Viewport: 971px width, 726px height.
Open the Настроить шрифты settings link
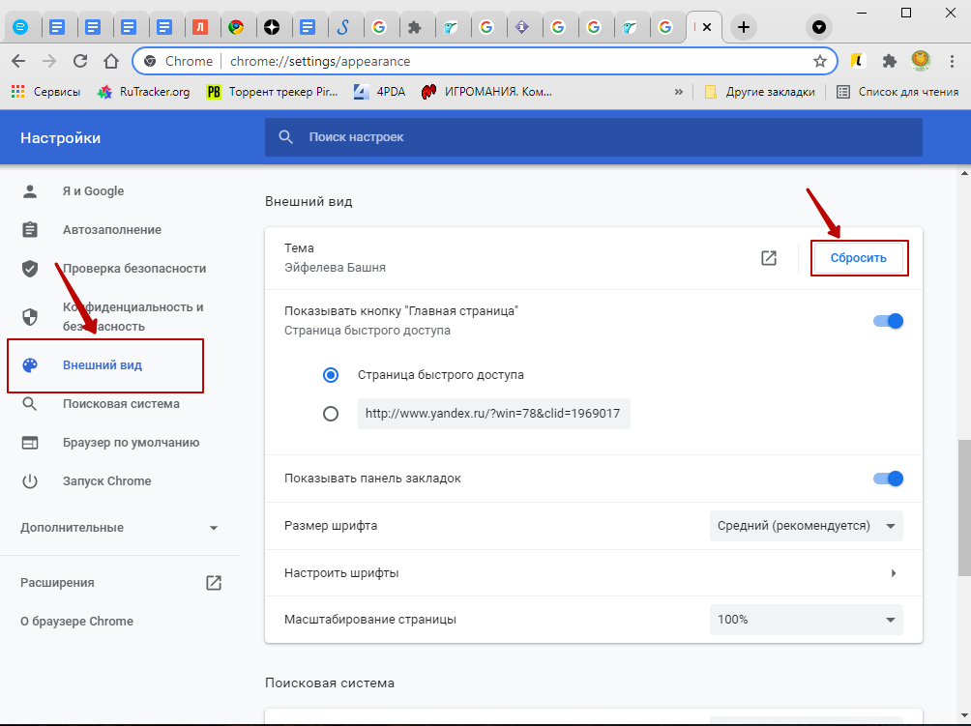(x=593, y=573)
